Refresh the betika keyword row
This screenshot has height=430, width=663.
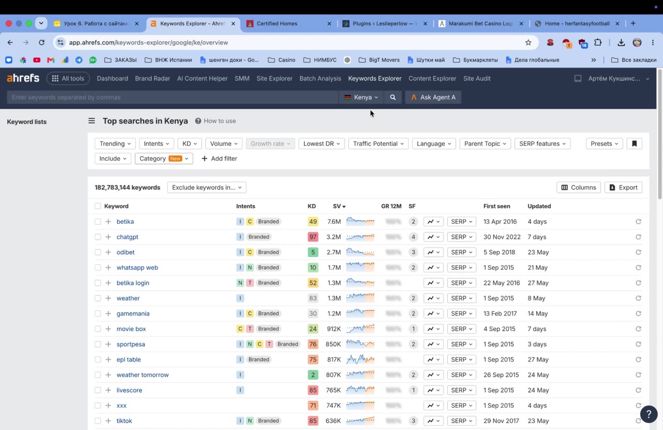(x=639, y=222)
